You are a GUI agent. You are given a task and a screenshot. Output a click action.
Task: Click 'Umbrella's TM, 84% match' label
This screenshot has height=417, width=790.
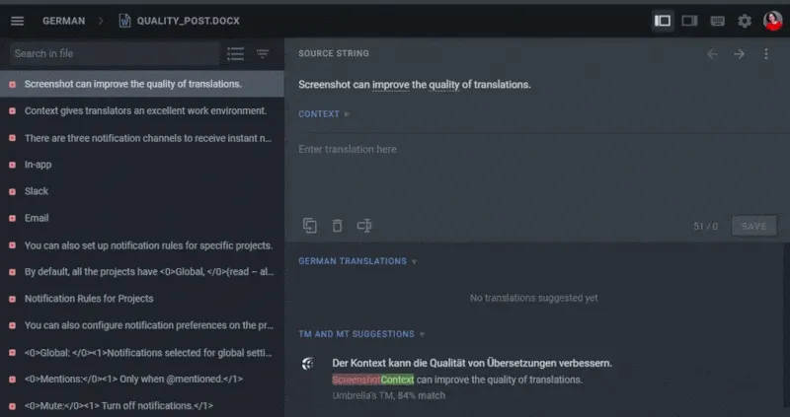pyautogui.click(x=388, y=396)
